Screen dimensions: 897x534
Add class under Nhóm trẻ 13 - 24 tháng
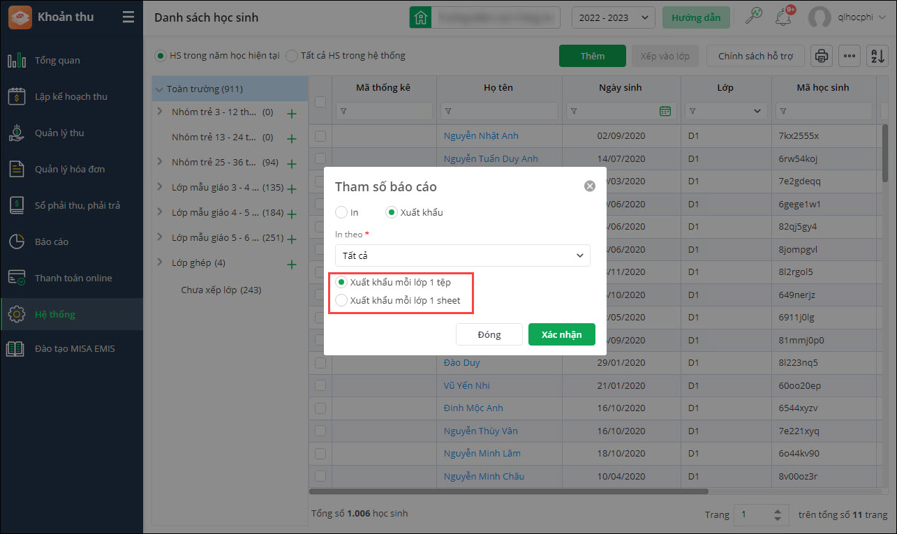(292, 139)
